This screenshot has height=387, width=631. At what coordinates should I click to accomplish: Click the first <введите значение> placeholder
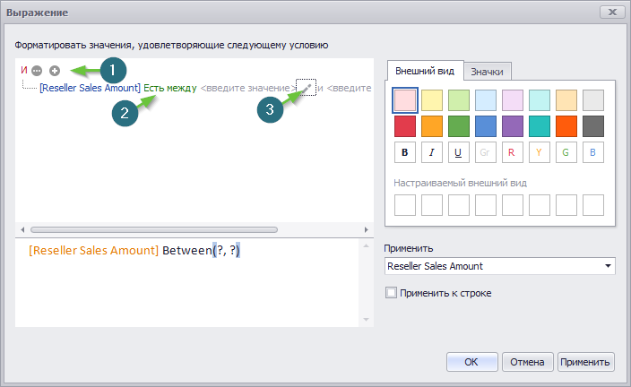click(247, 88)
